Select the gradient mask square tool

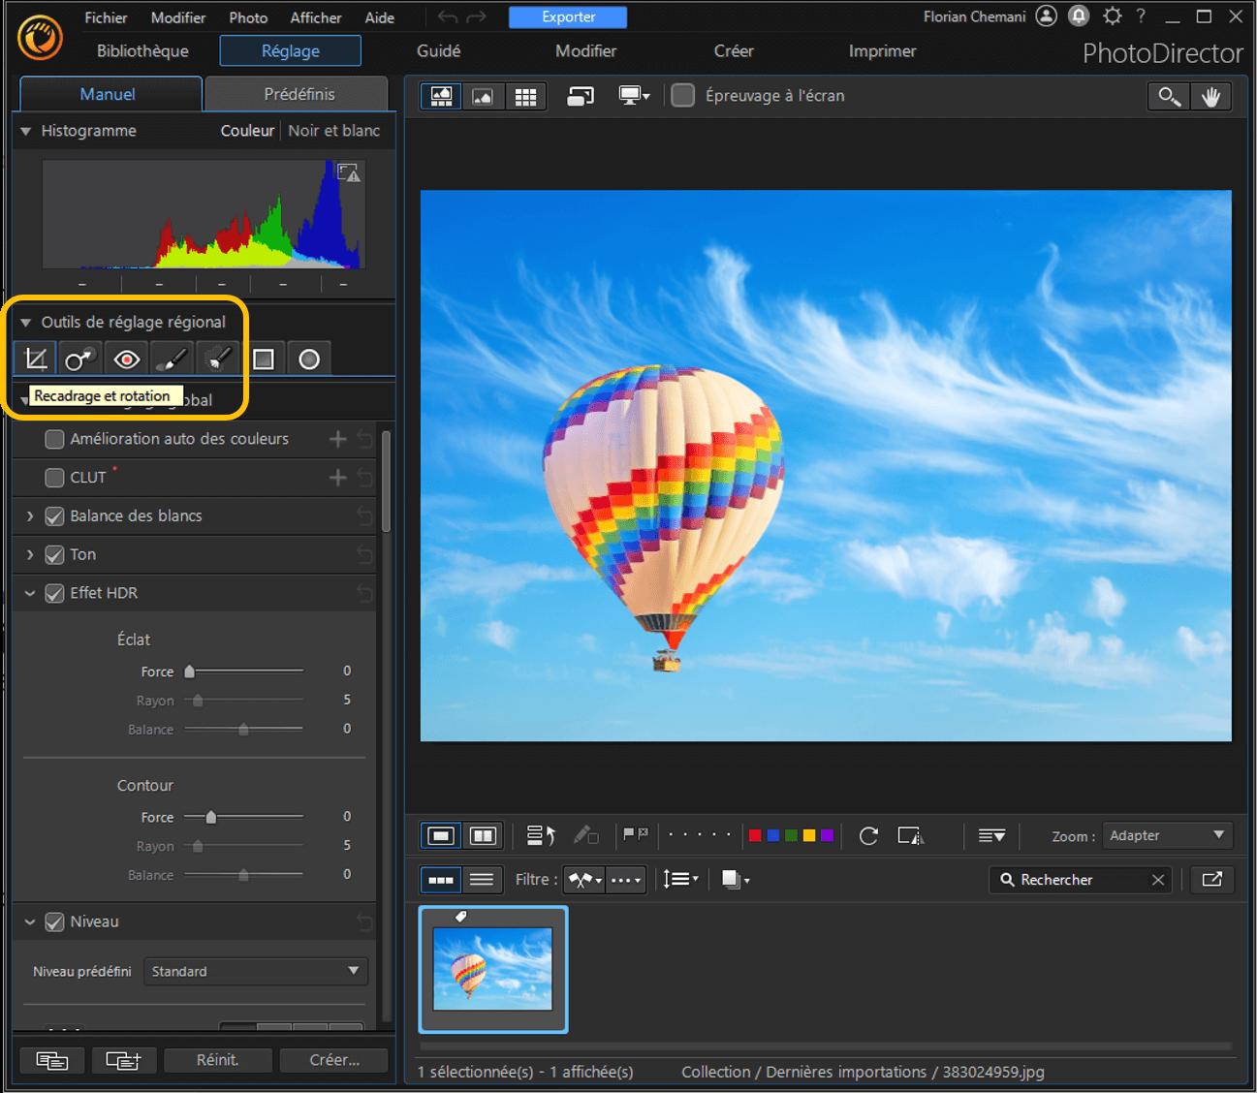[263, 359]
